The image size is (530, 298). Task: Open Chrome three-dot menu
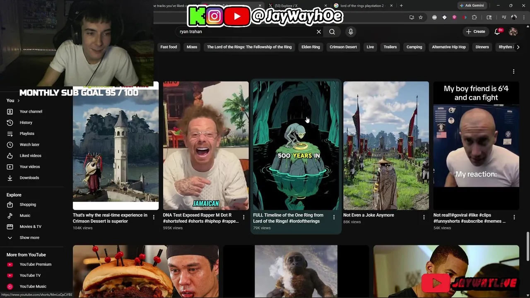[523, 17]
